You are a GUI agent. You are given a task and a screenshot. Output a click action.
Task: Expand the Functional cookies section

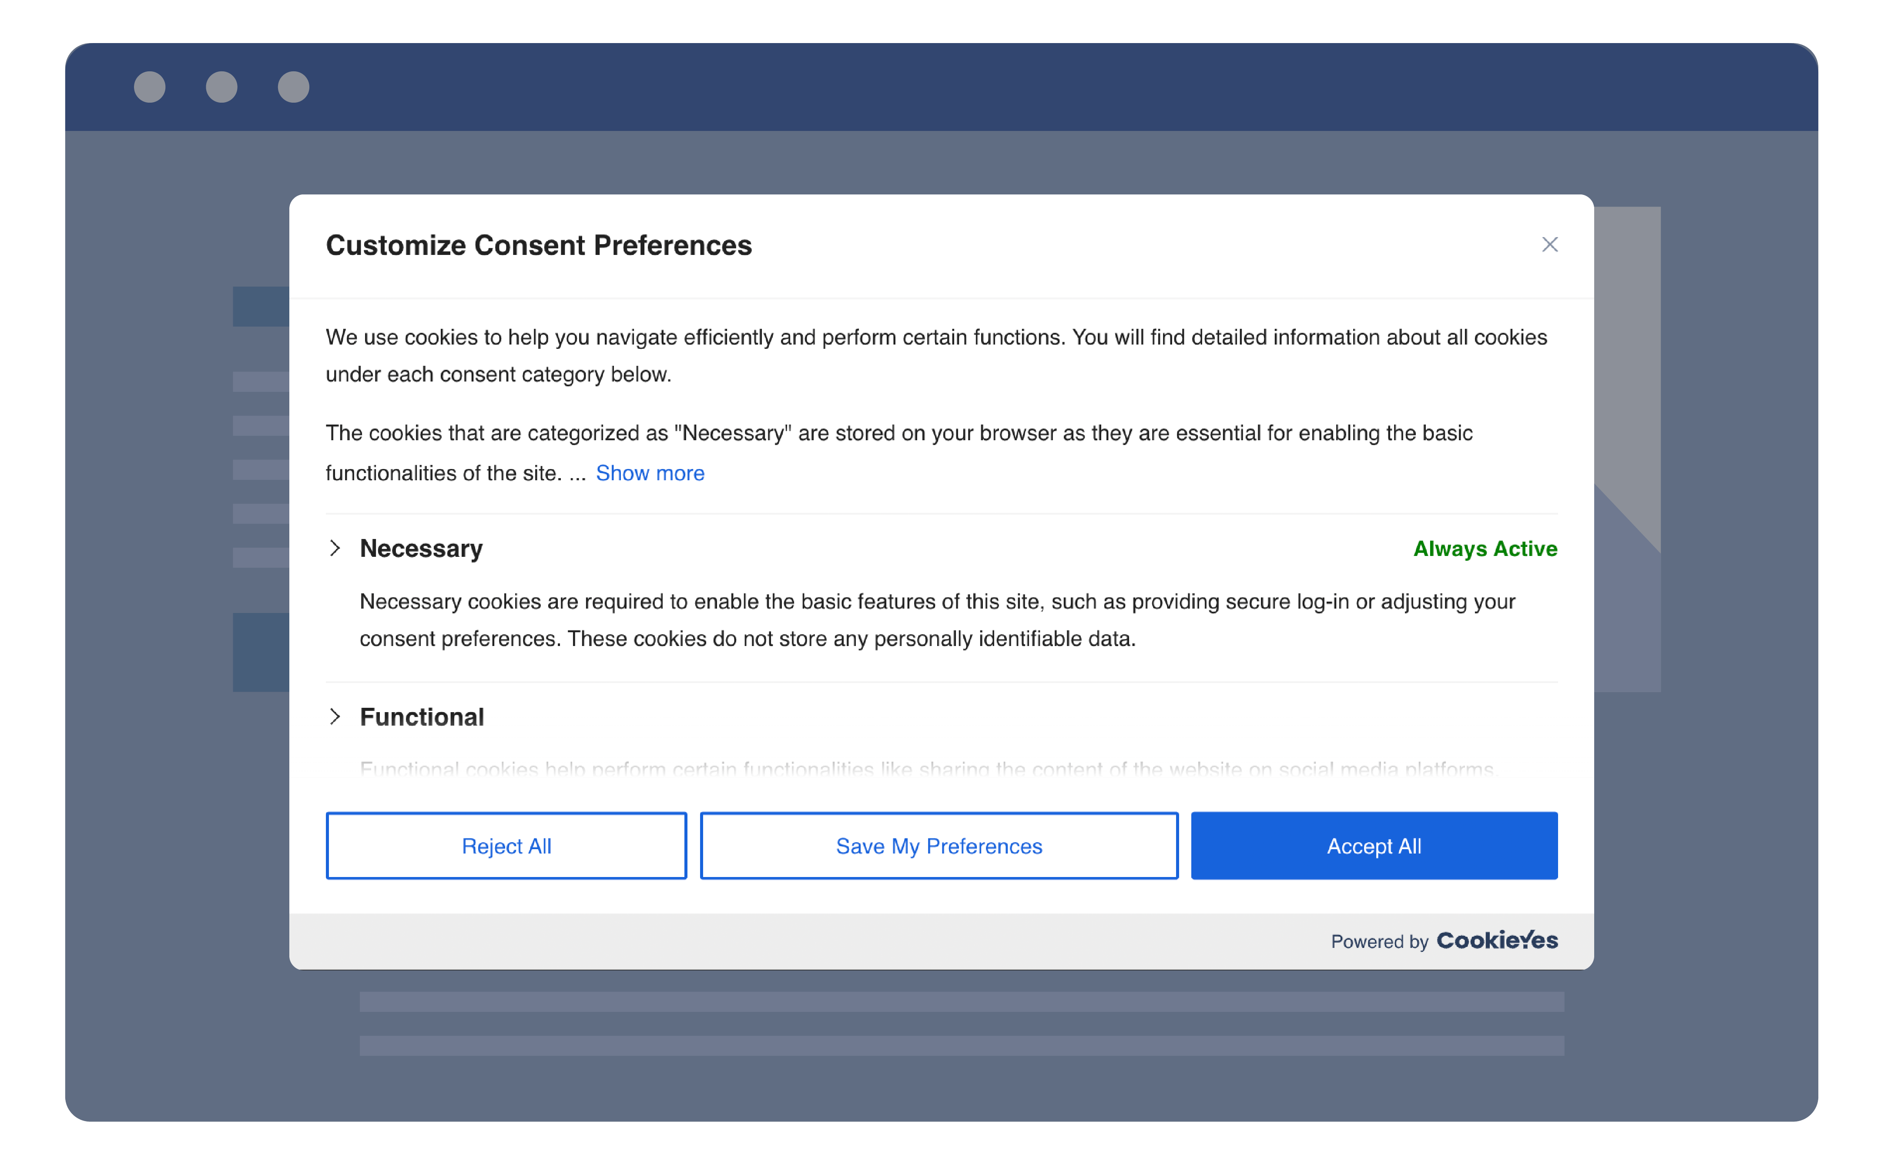point(336,716)
